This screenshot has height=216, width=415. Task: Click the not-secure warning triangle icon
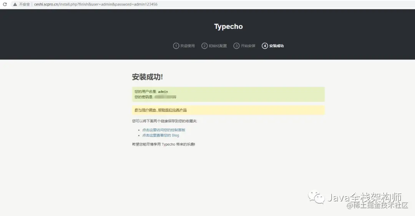click(x=15, y=4)
